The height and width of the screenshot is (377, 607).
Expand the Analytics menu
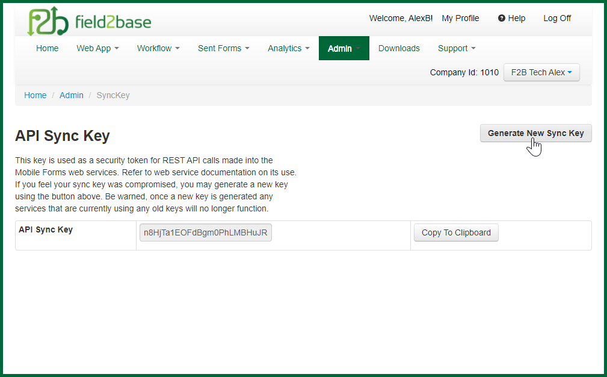[288, 48]
